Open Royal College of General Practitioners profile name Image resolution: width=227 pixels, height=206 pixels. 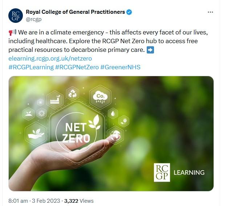[x=75, y=12]
